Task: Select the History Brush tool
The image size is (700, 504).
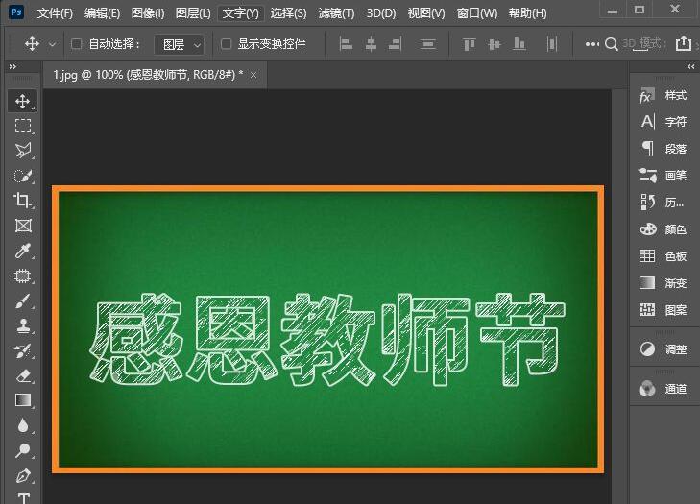Action: (23, 351)
